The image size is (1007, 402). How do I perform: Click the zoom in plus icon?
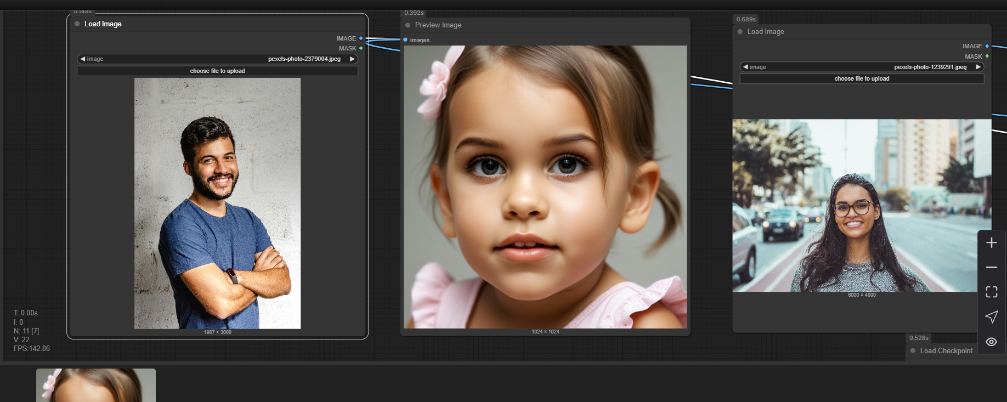pyautogui.click(x=991, y=242)
